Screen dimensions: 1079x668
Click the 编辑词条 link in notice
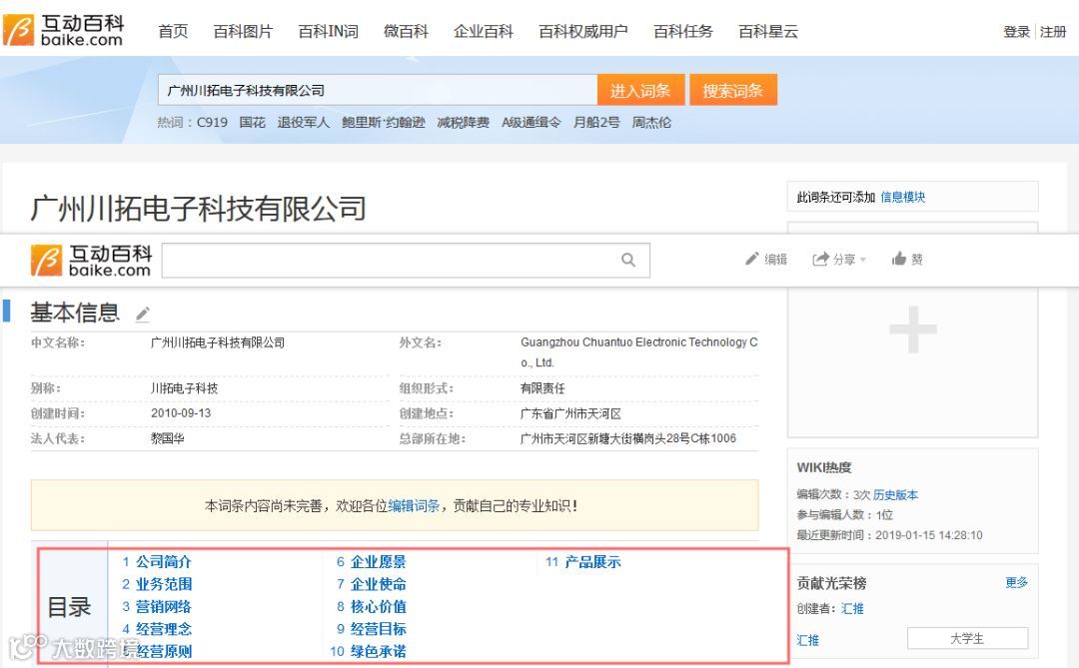(x=414, y=505)
